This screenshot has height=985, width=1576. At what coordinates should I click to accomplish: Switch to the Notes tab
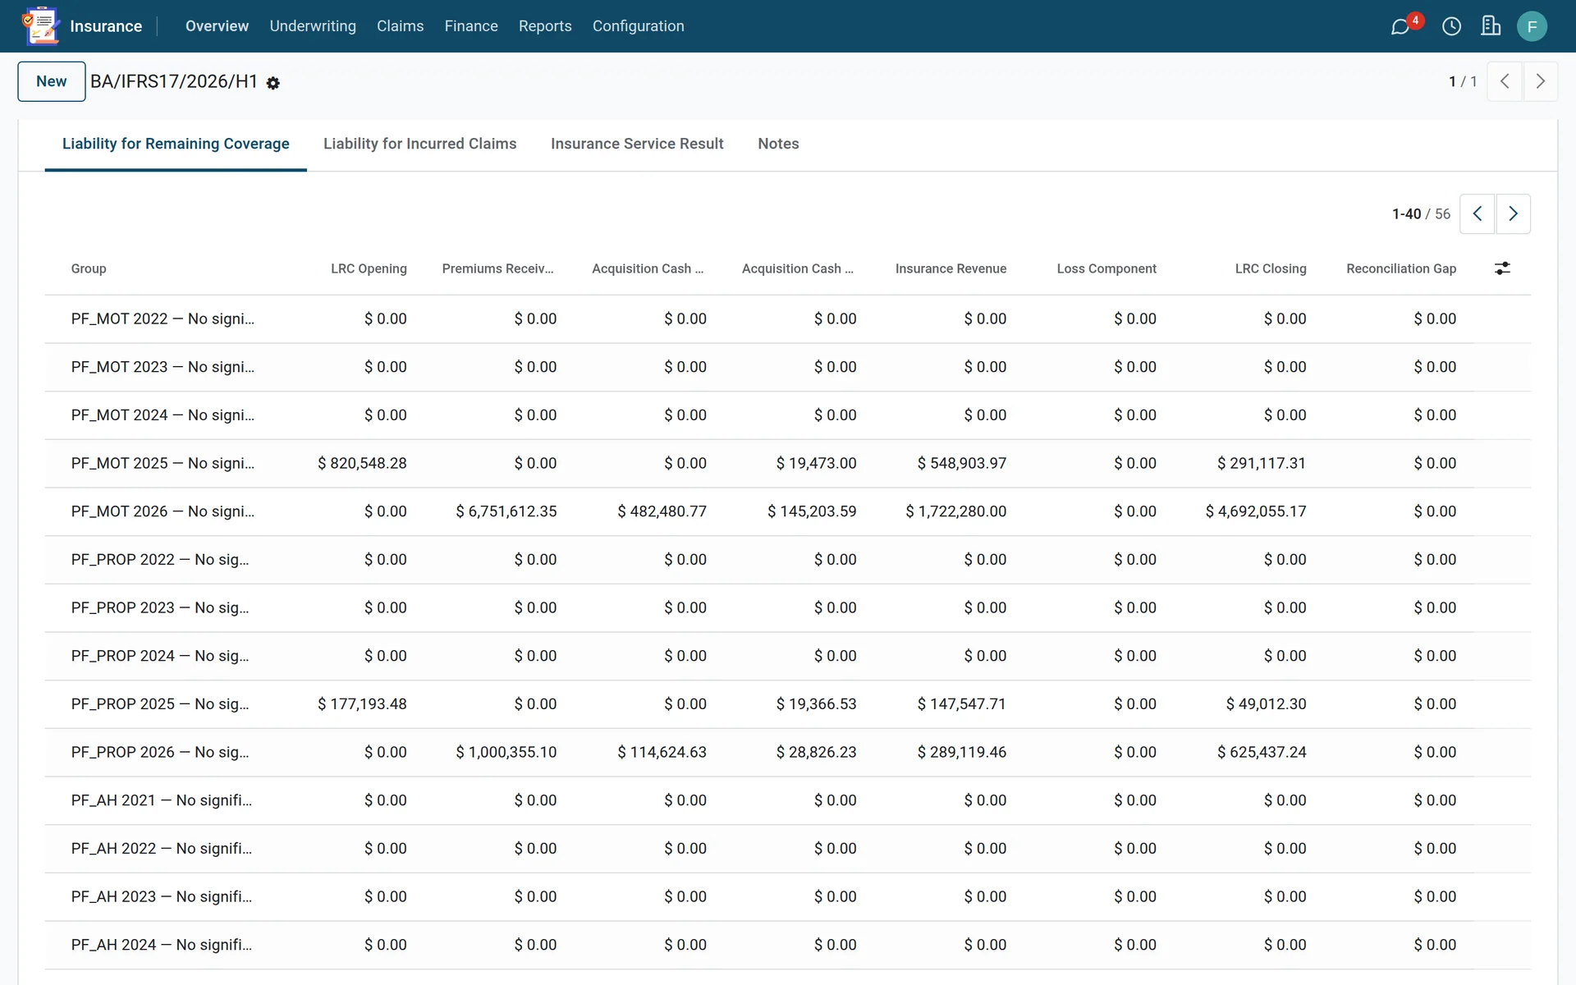point(778,144)
